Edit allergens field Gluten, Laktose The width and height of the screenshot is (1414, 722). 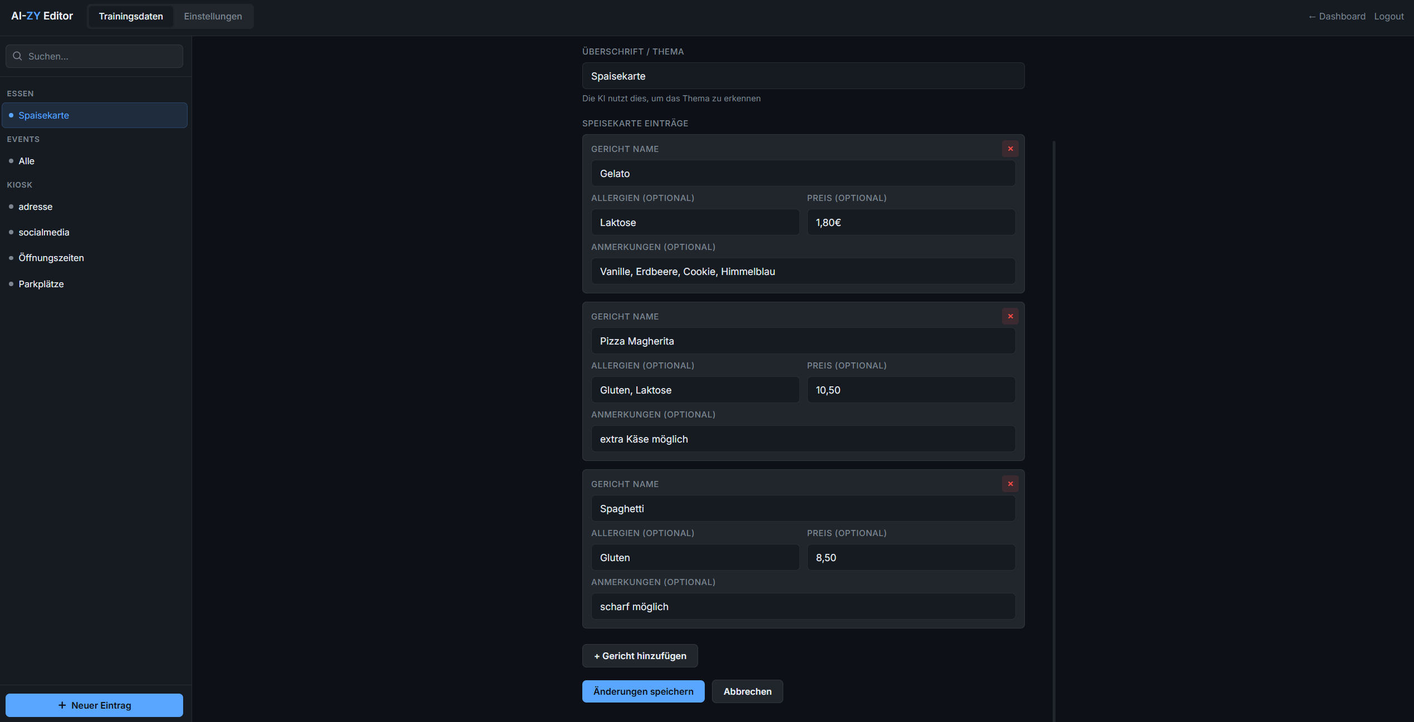(x=695, y=390)
